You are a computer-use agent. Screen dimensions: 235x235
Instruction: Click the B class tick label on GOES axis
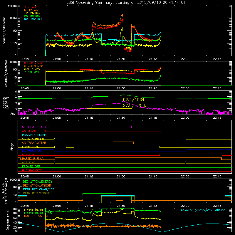pyautogui.click(x=16, y=103)
